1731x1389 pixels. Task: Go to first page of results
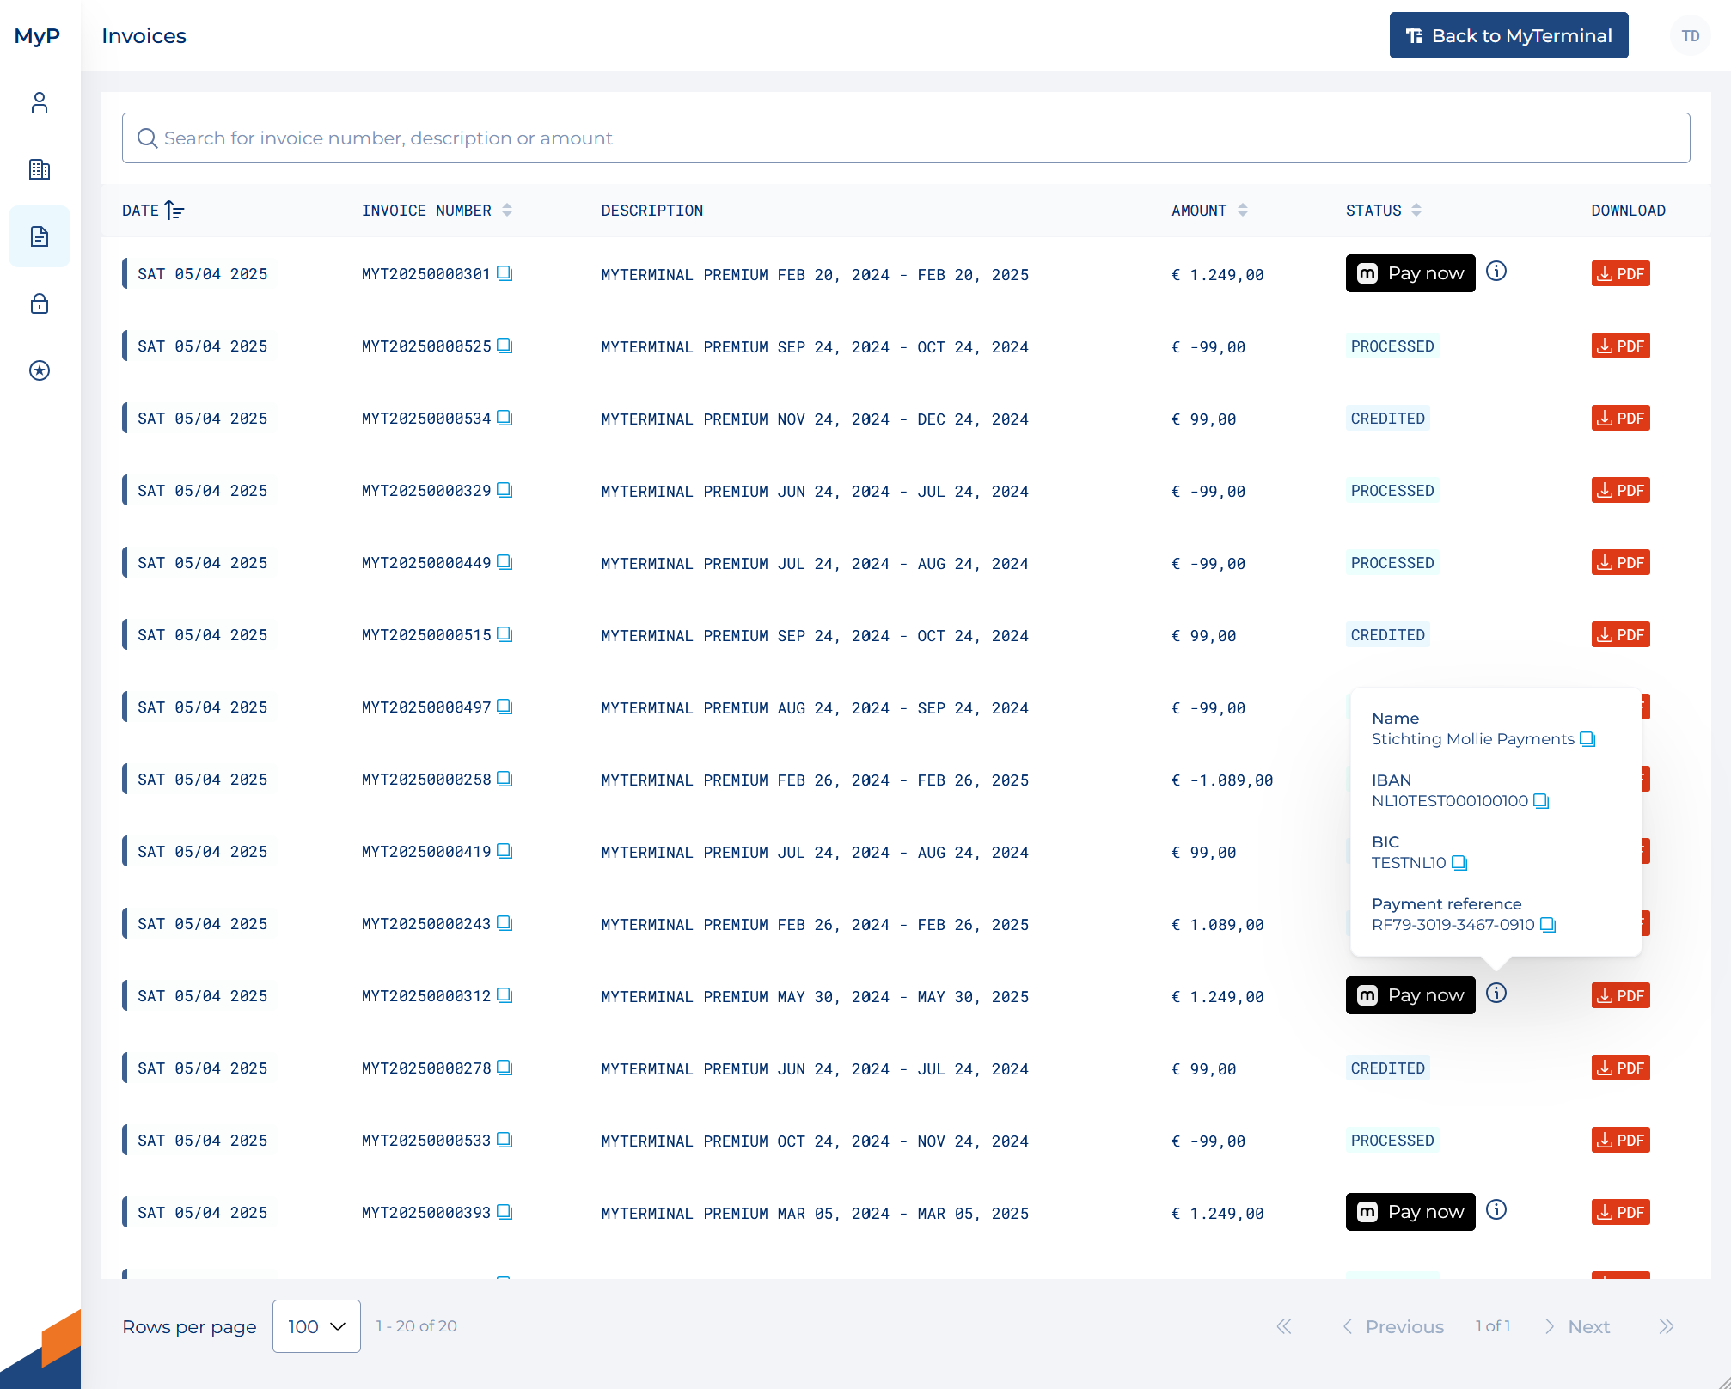click(1284, 1326)
